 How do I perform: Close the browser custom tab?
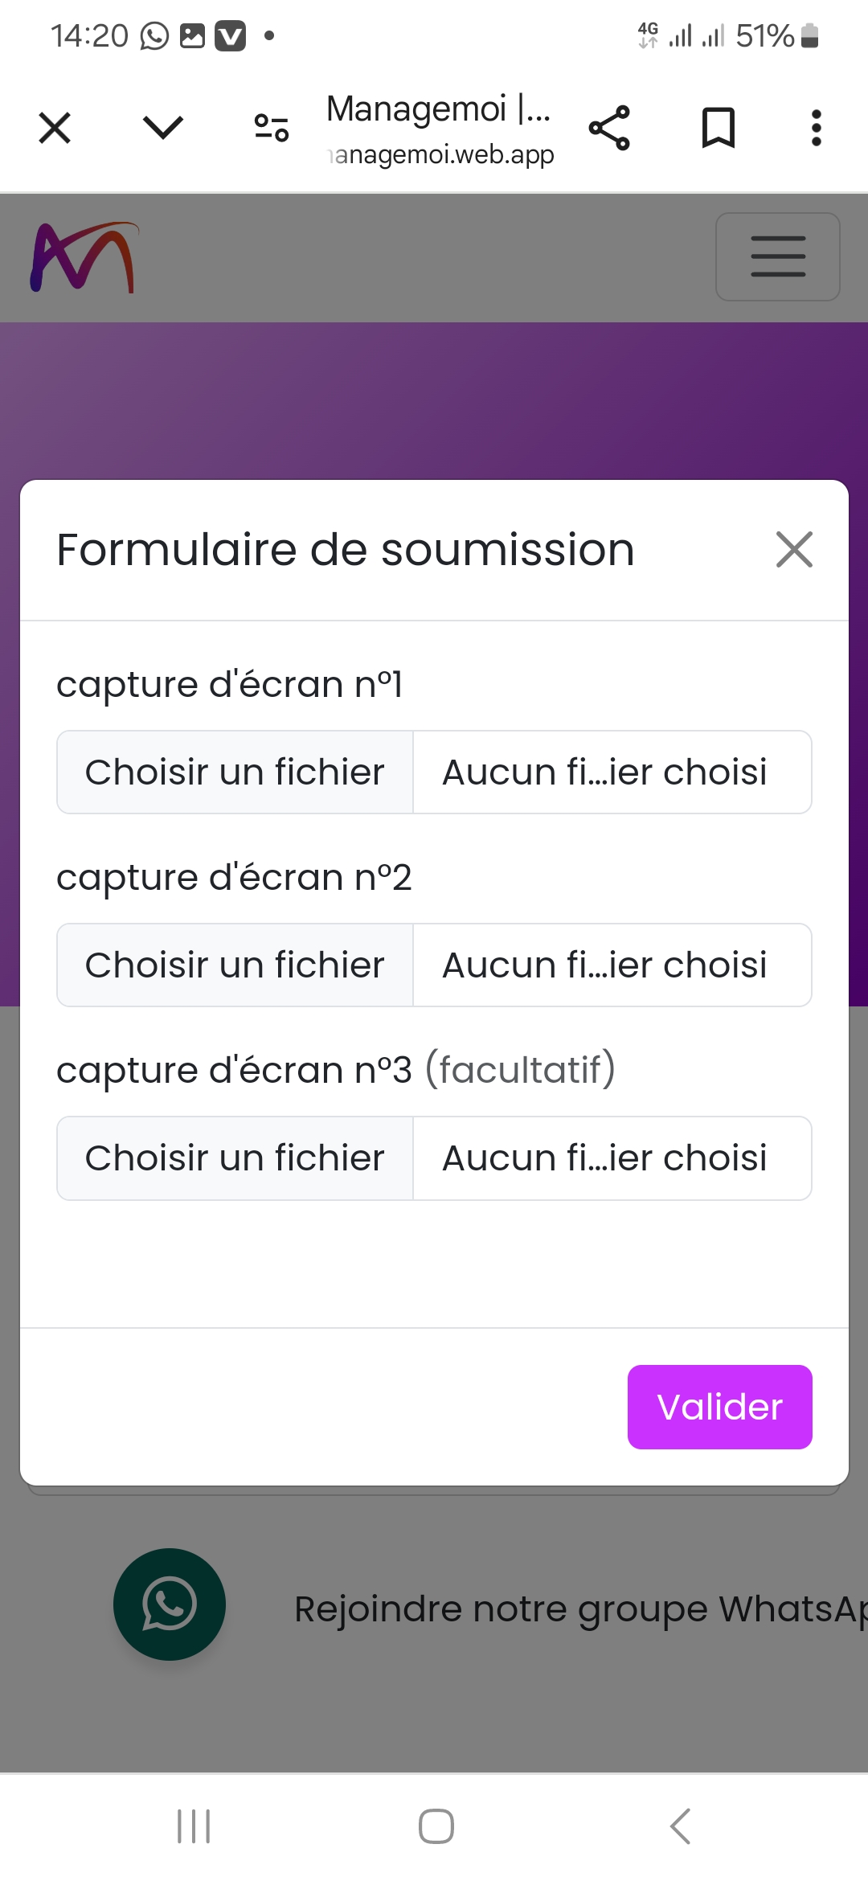pyautogui.click(x=55, y=128)
